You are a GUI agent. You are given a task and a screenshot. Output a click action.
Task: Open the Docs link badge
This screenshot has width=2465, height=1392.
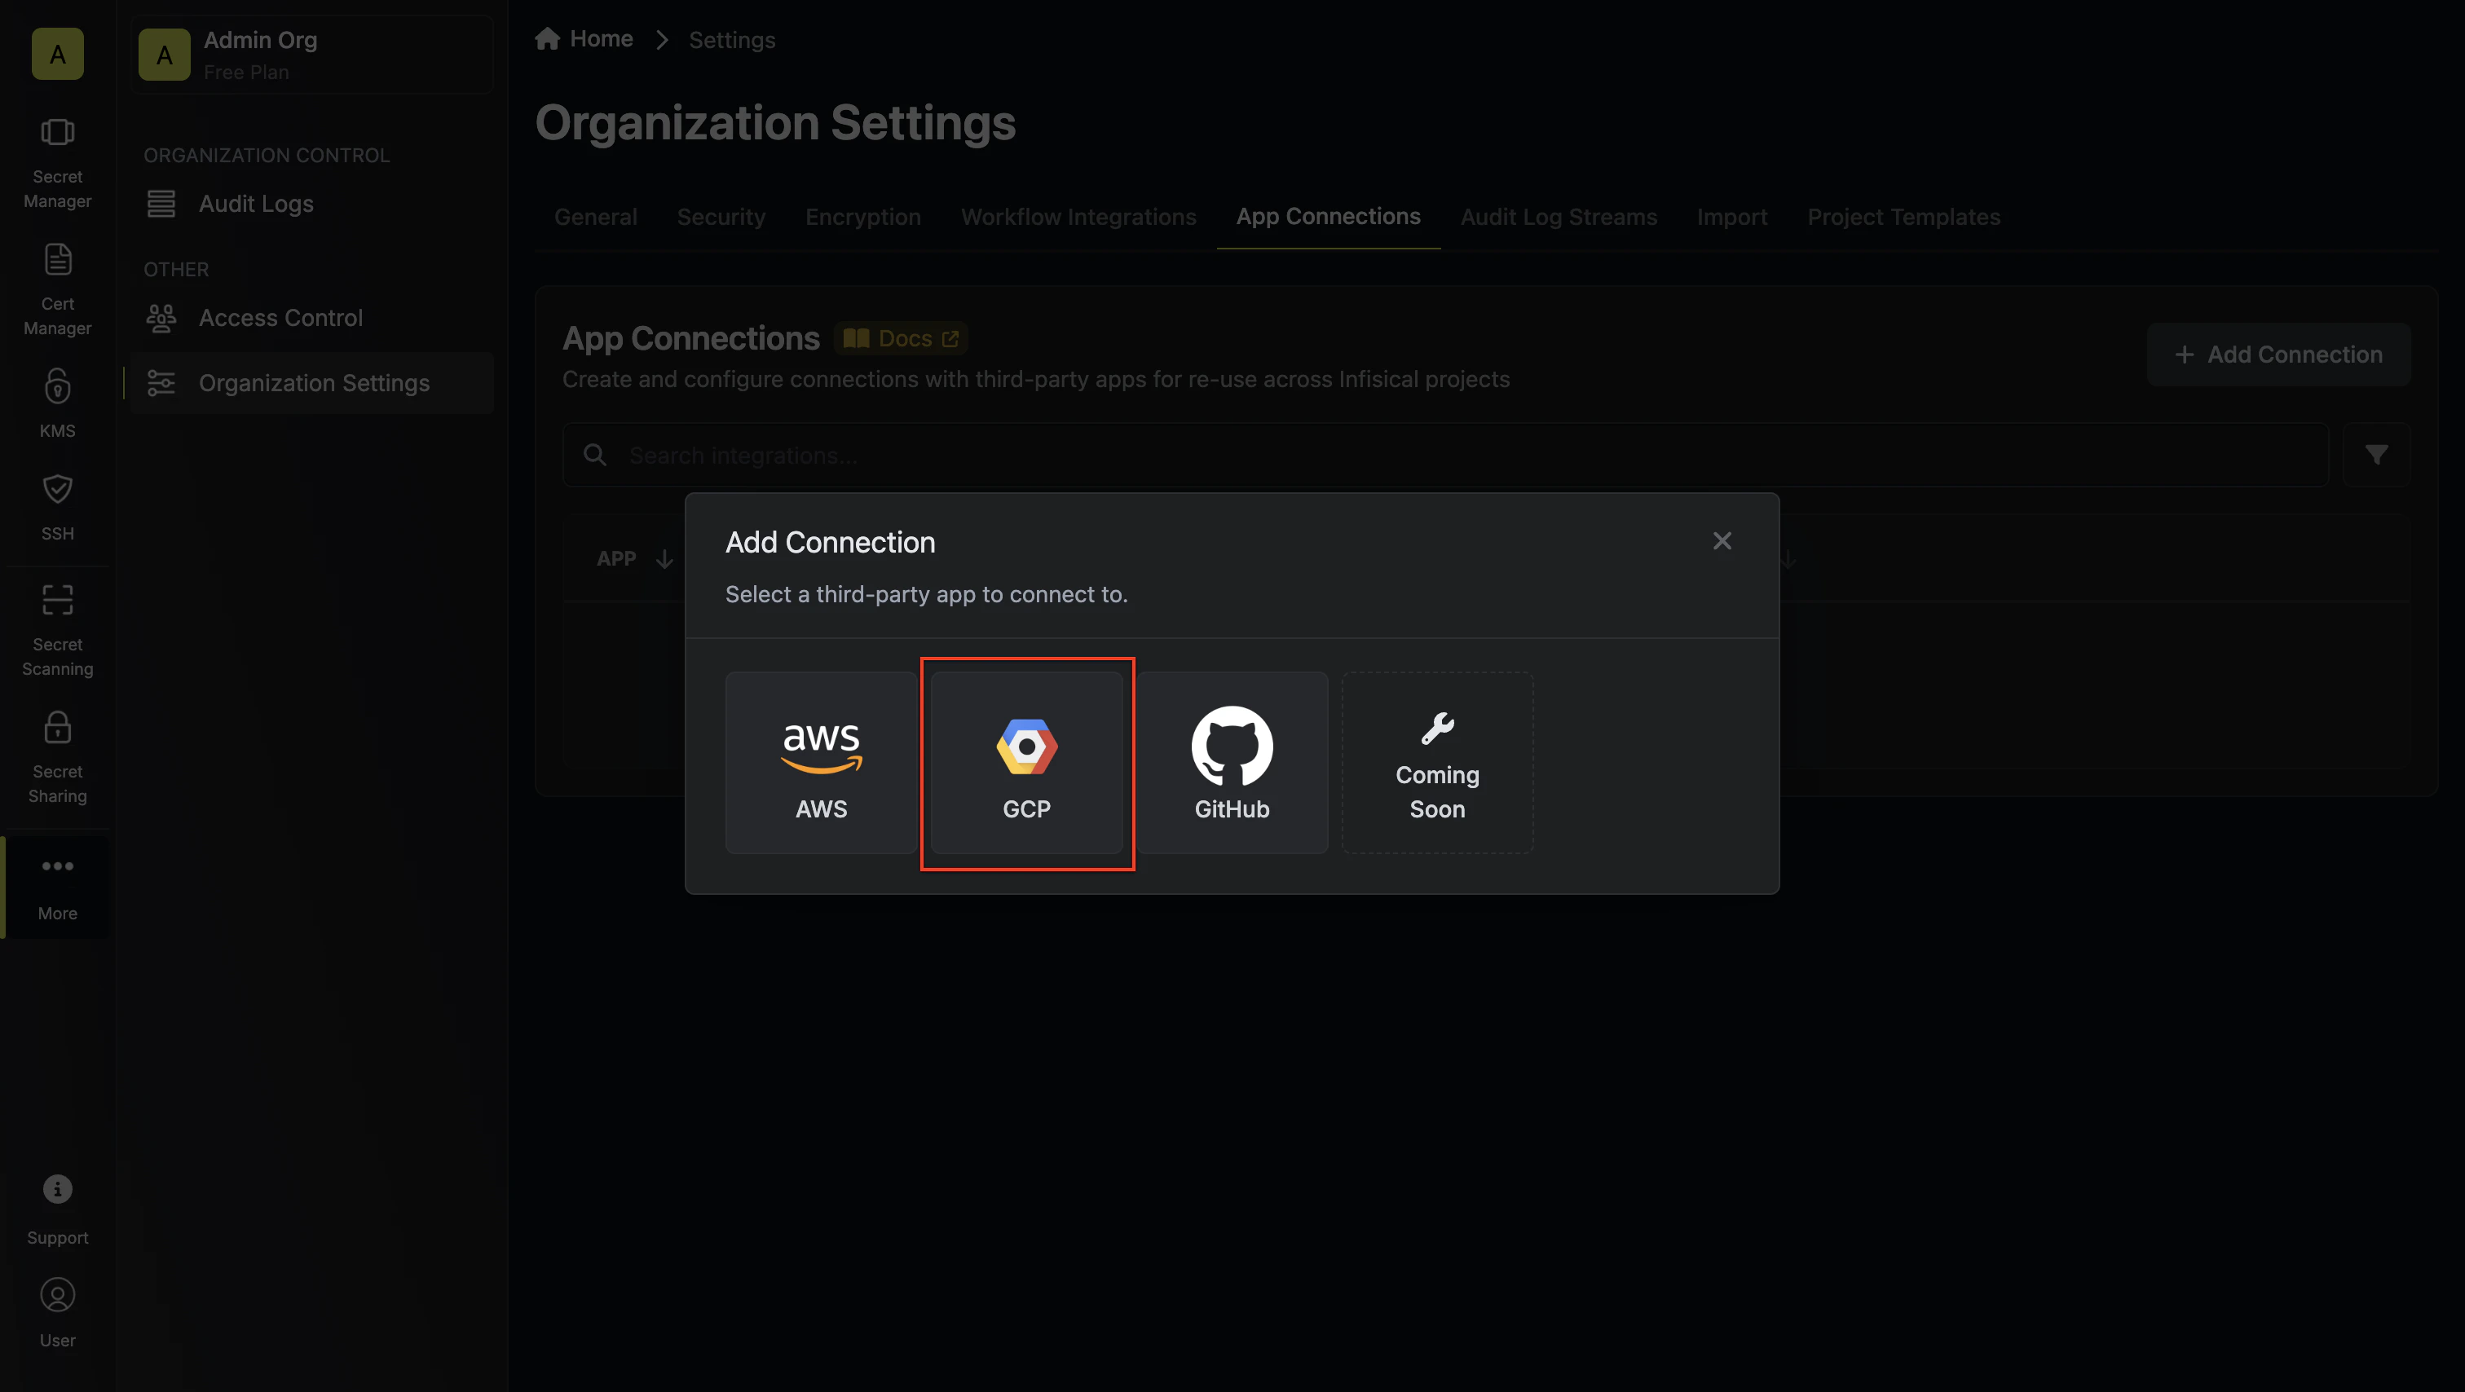click(901, 339)
